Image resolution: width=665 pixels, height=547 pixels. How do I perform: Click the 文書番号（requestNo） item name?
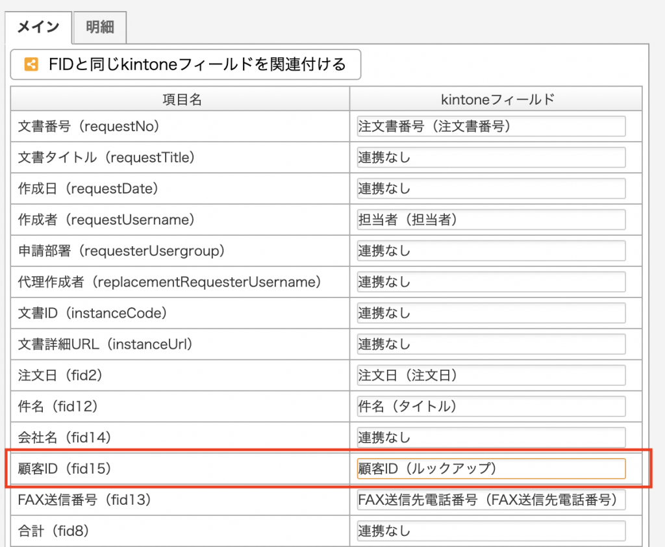88,127
